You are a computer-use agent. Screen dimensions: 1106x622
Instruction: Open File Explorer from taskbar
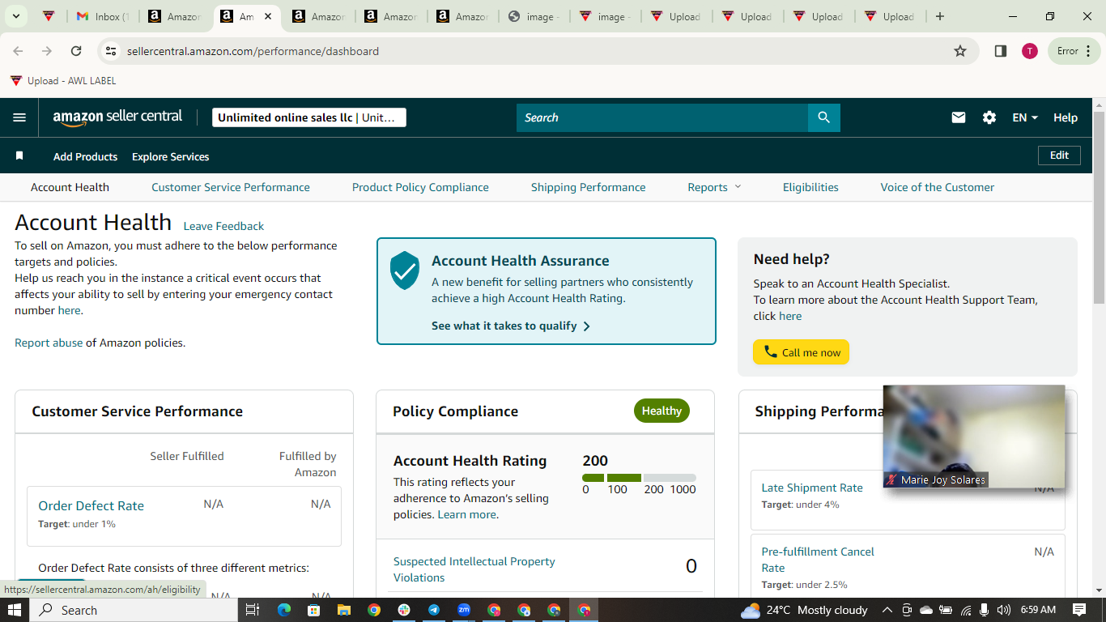343,610
